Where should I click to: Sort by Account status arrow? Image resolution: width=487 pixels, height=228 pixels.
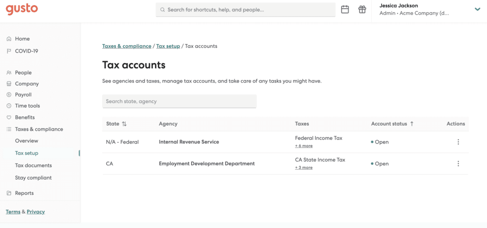(412, 124)
